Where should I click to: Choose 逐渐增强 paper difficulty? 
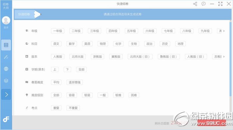click(75, 82)
